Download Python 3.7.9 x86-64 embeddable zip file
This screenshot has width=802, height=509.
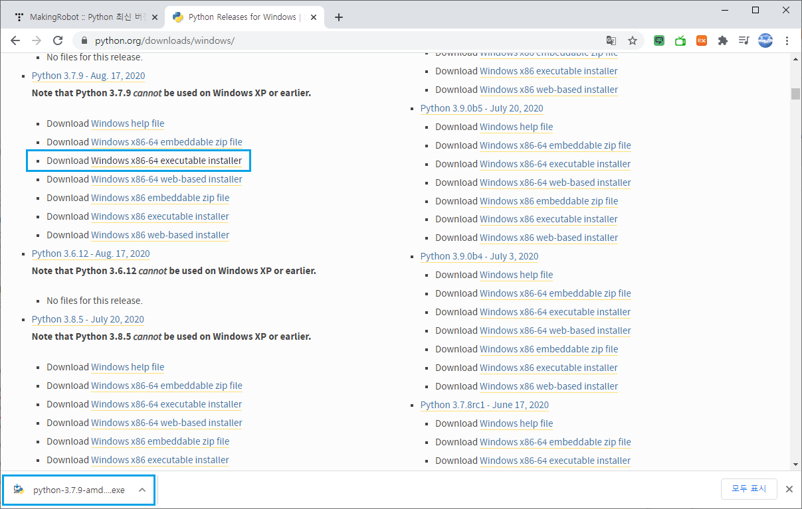[167, 142]
